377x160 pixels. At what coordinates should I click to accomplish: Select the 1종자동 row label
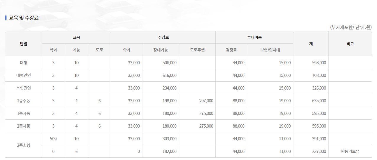pos(24,113)
